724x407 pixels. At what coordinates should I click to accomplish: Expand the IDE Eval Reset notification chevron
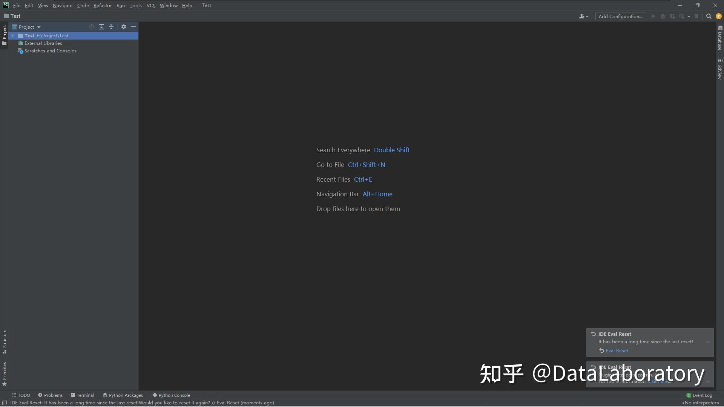(708, 342)
